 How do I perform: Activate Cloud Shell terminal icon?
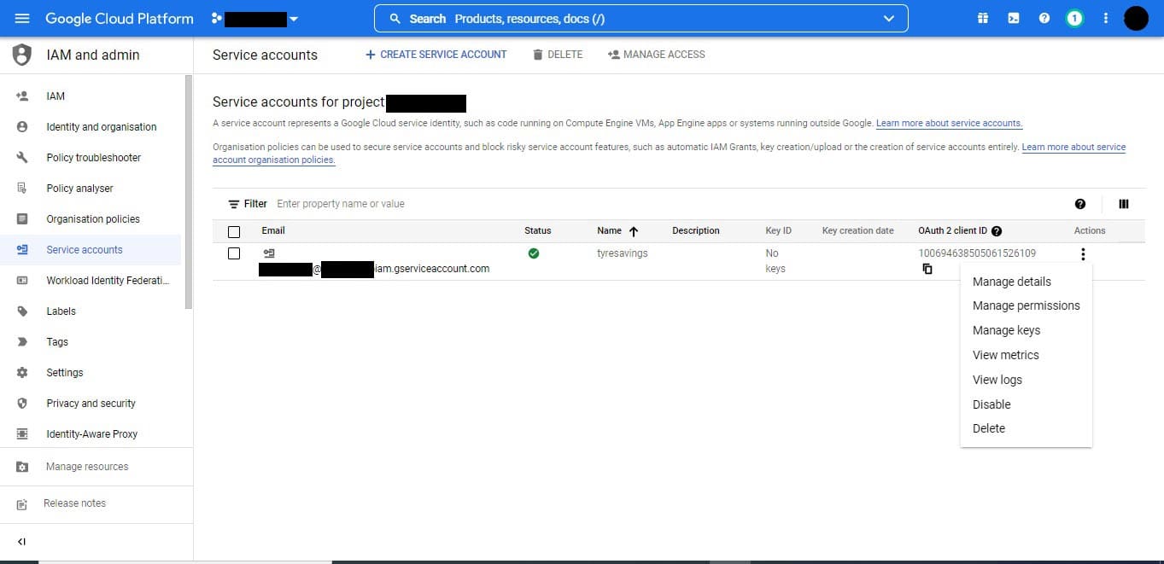(1014, 18)
